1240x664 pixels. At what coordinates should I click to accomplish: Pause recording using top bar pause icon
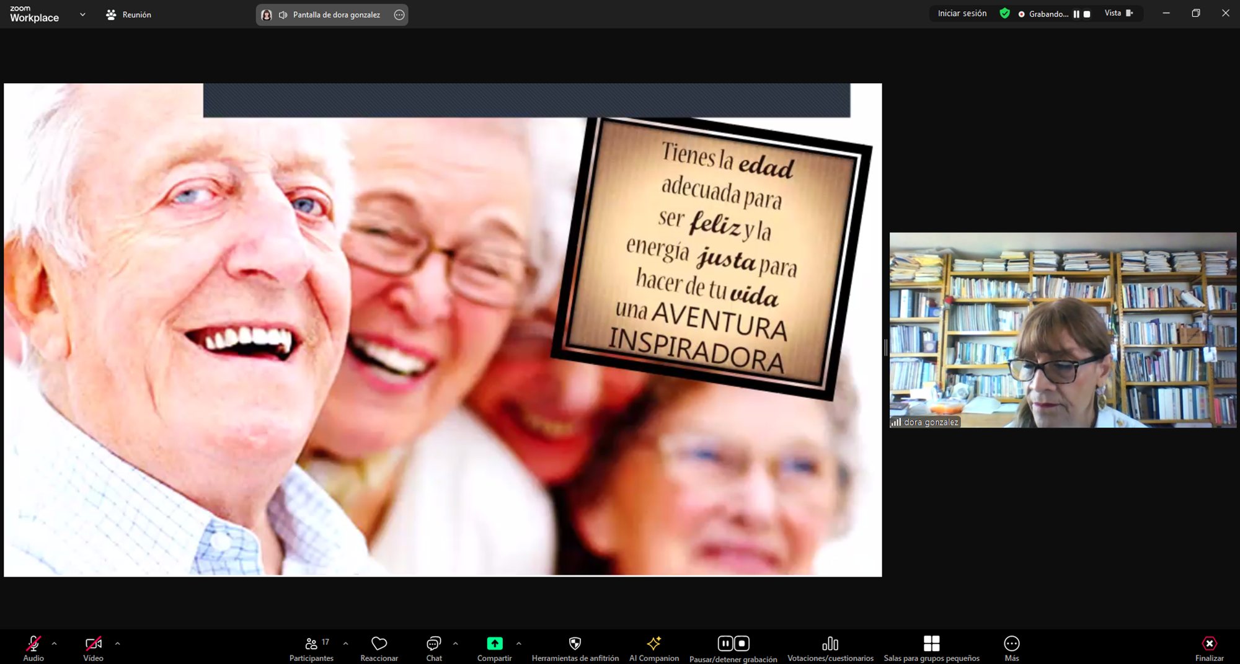[x=1076, y=14]
